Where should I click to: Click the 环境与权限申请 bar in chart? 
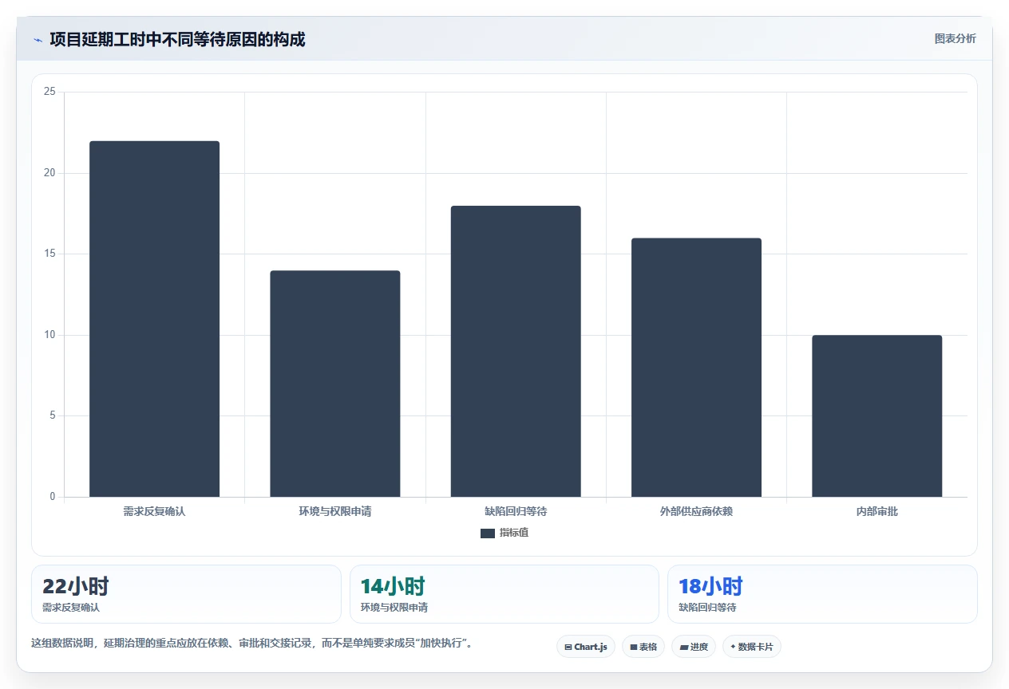(335, 384)
